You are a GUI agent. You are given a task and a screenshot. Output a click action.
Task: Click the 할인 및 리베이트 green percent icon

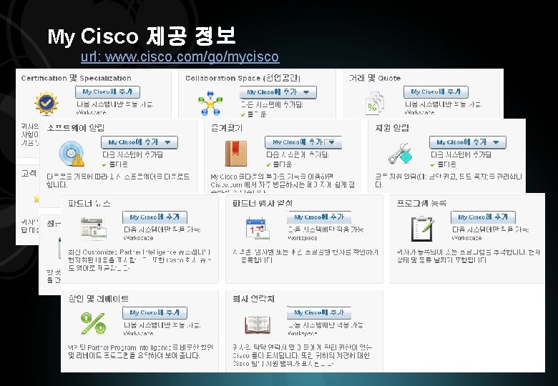(x=93, y=323)
